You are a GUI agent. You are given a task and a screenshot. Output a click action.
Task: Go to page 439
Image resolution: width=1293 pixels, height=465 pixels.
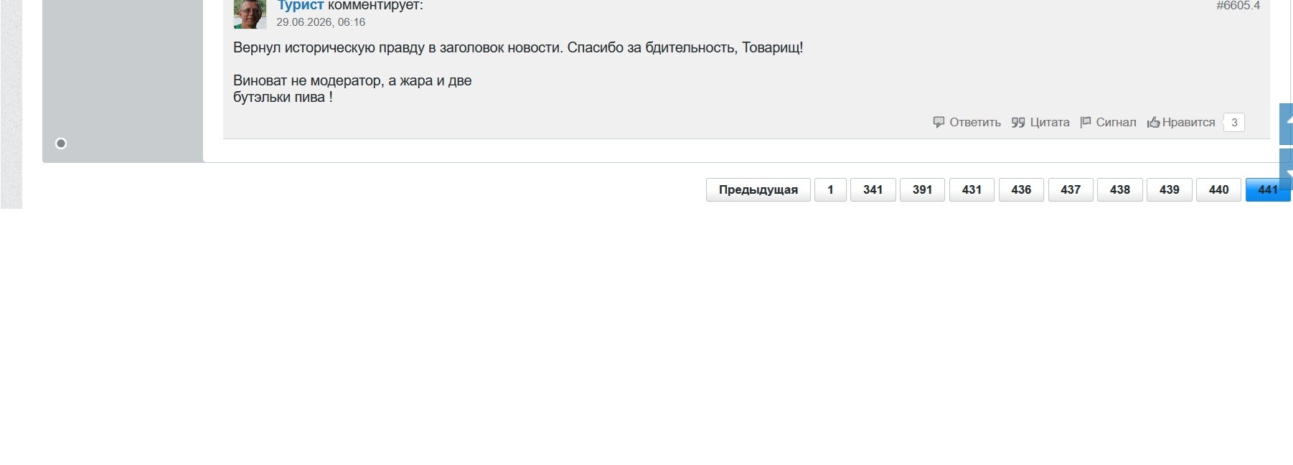tap(1170, 190)
